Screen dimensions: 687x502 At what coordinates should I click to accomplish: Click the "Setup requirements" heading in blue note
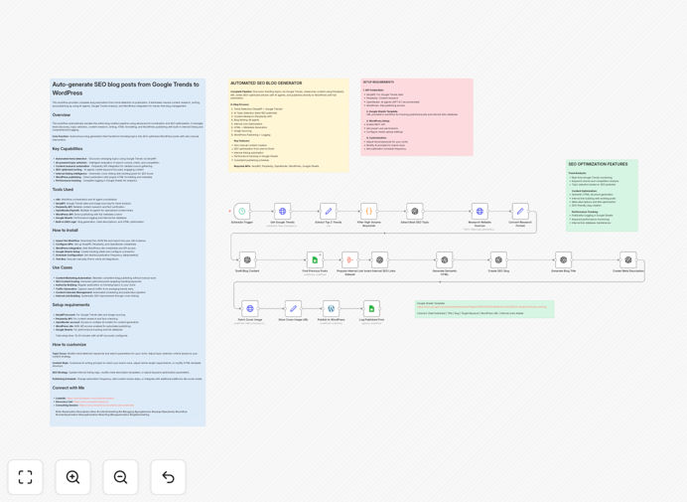pyautogui.click(x=70, y=304)
